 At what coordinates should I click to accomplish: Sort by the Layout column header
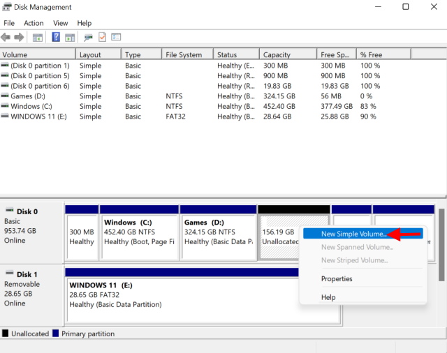(98, 54)
